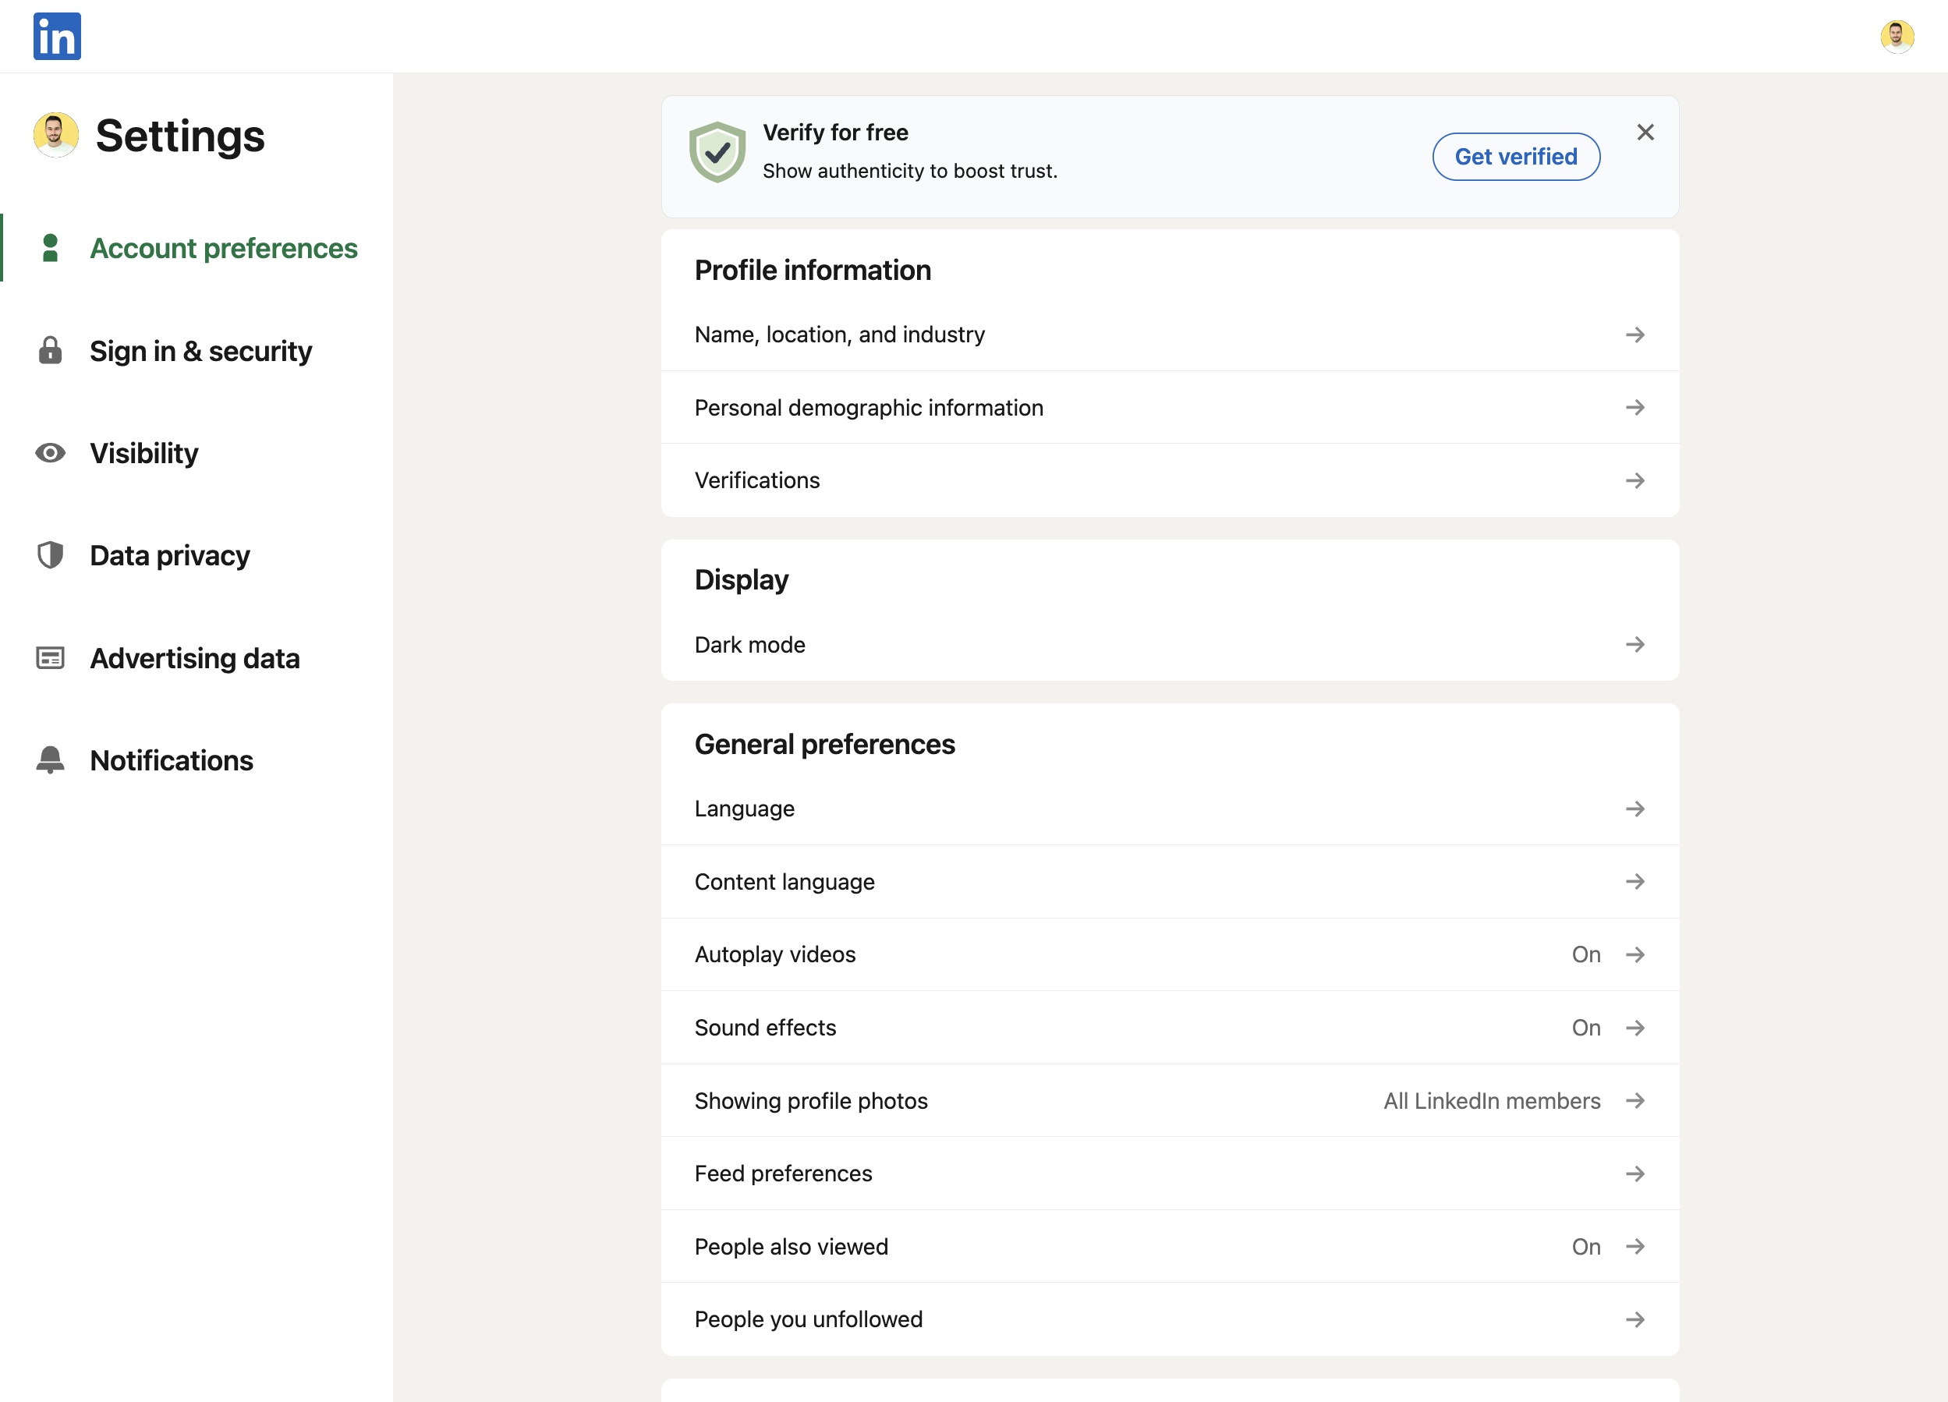Open the Data privacy section

tap(197, 555)
